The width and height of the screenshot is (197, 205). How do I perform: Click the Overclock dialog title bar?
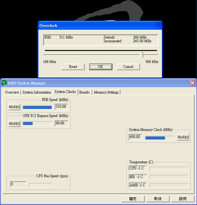pos(100,26)
